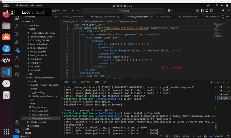
Task: Change the language mode urdf
Action: pos(199,136)
